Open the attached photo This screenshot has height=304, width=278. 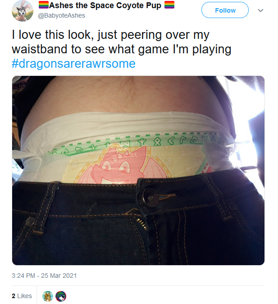[x=138, y=170]
